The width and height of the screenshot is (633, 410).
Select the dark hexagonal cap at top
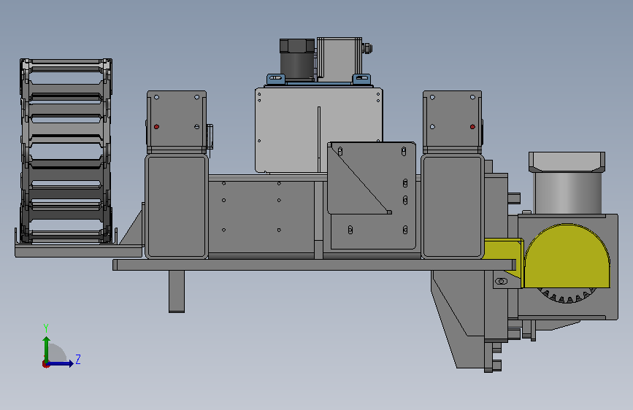click(297, 46)
